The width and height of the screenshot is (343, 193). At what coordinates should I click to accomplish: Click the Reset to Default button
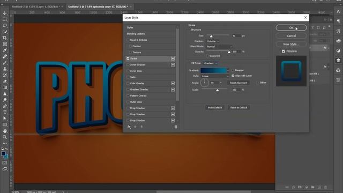[x=238, y=108]
